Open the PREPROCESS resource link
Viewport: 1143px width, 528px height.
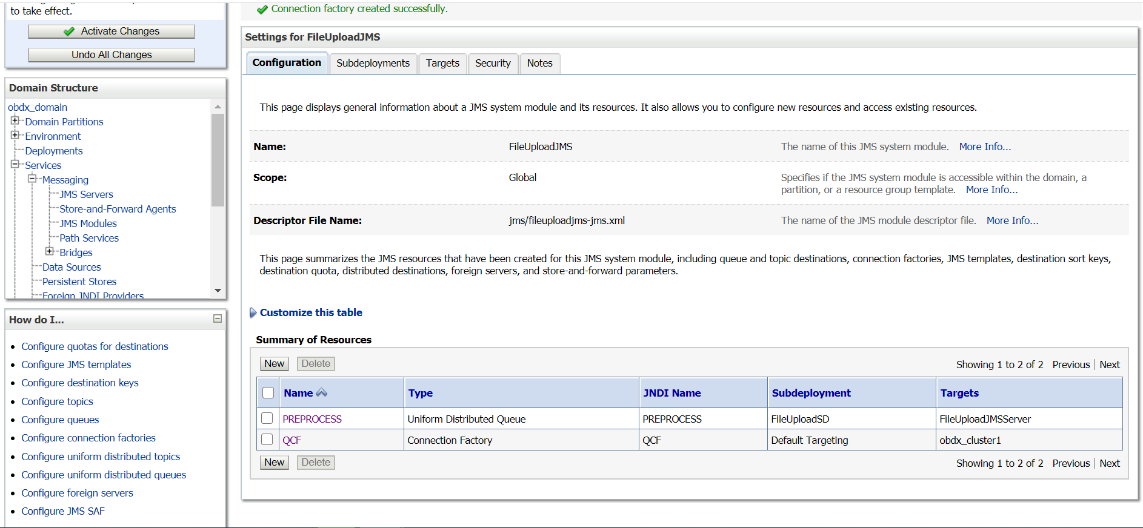point(312,419)
